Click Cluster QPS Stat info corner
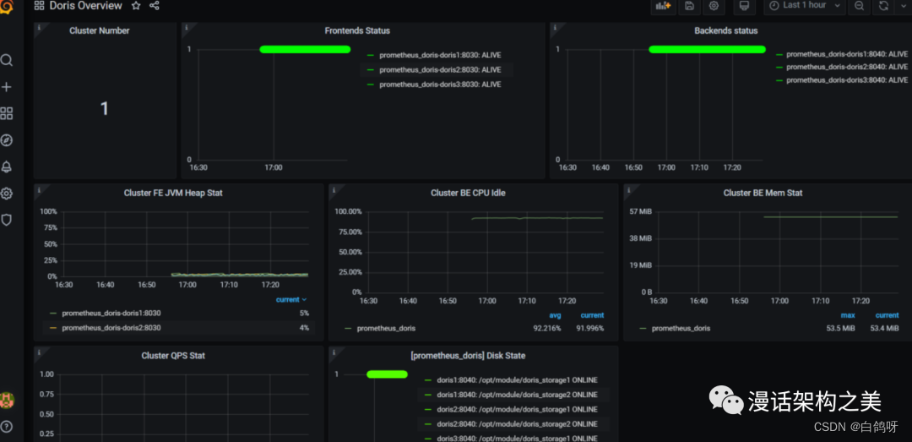Screen dimensions: 912x442 pyautogui.click(x=38, y=352)
